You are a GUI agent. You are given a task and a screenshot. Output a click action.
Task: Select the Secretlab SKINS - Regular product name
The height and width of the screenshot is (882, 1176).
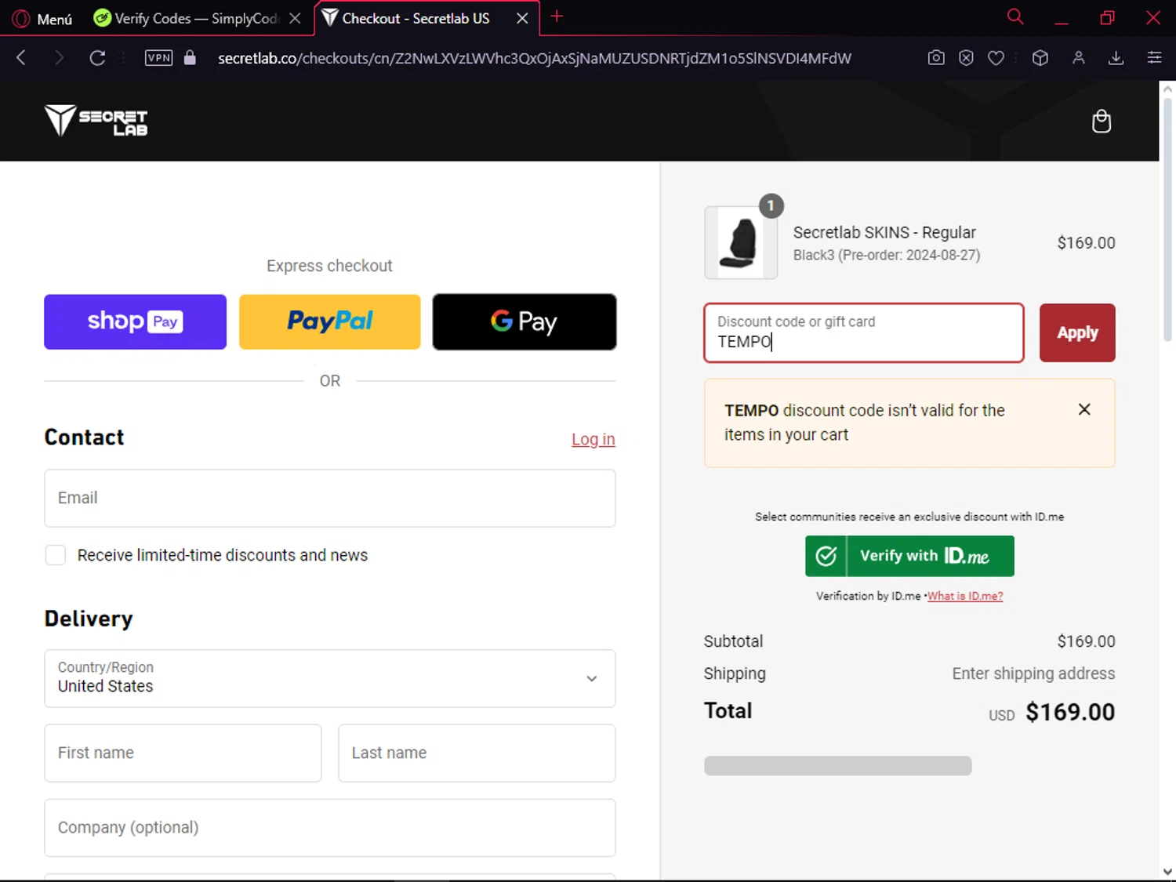tap(884, 232)
